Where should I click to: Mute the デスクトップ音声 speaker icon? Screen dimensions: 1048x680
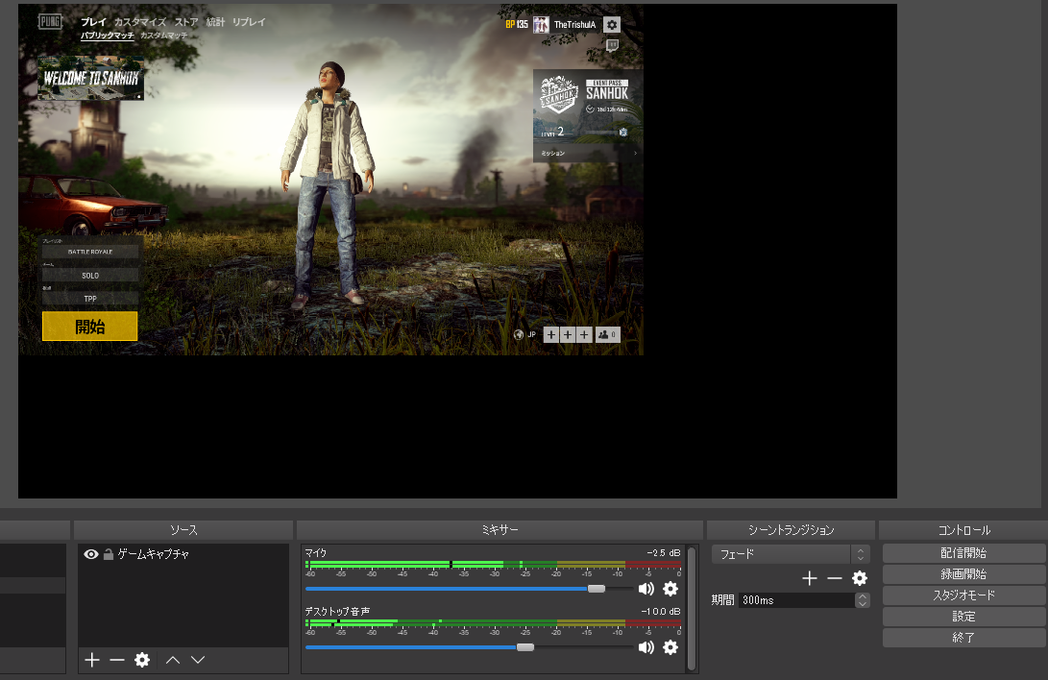pyautogui.click(x=646, y=647)
